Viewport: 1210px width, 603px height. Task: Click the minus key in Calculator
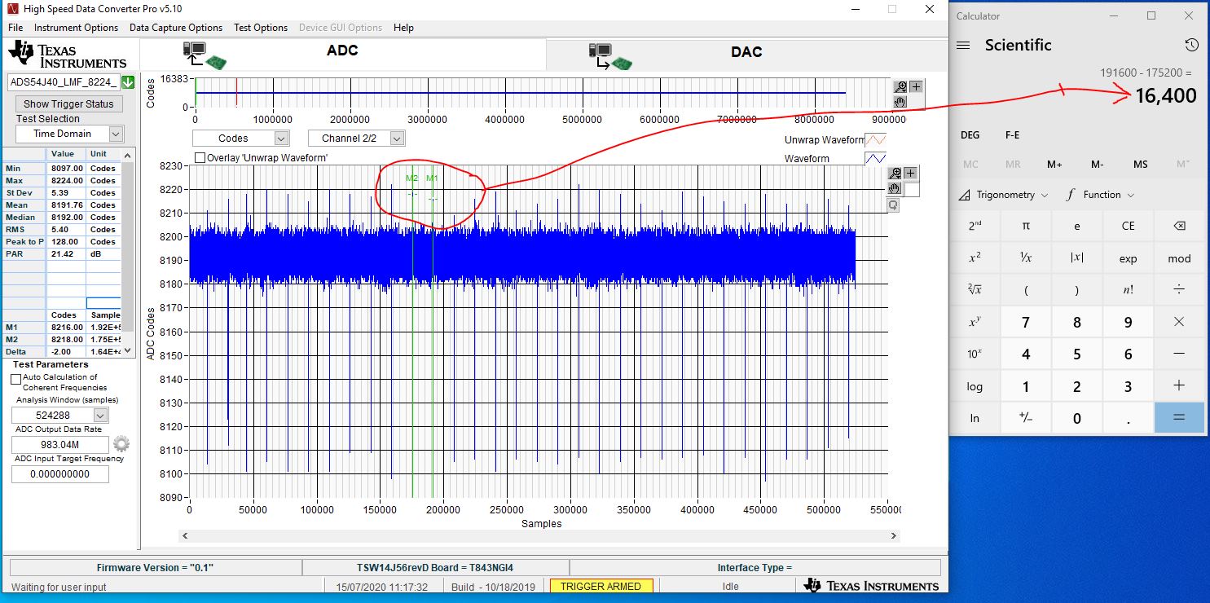point(1179,354)
